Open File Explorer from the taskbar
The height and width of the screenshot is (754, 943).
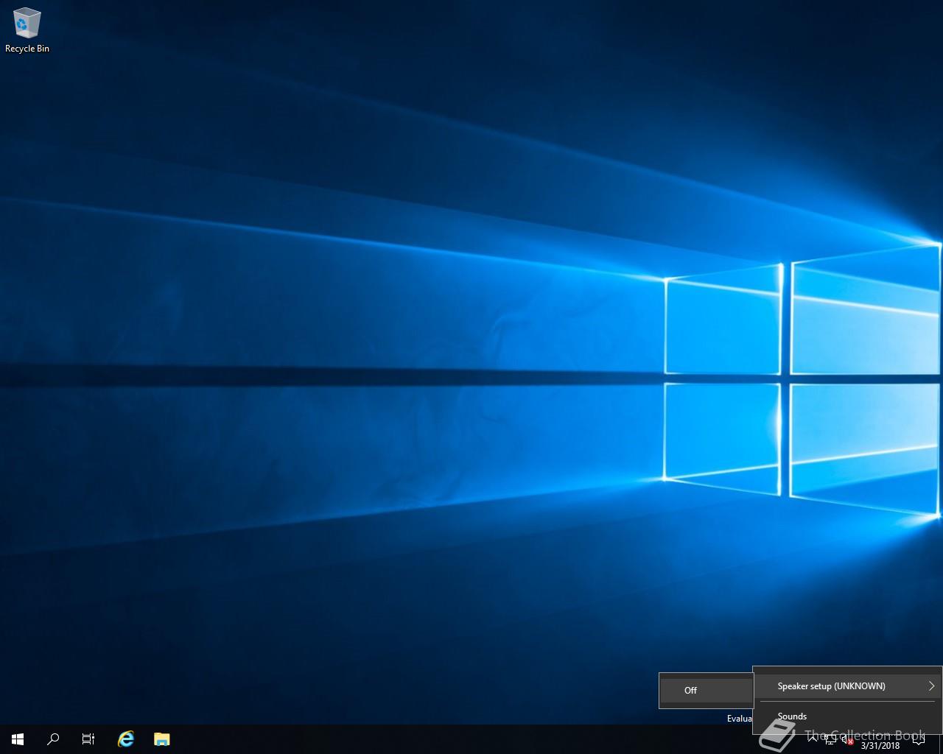[x=161, y=739]
